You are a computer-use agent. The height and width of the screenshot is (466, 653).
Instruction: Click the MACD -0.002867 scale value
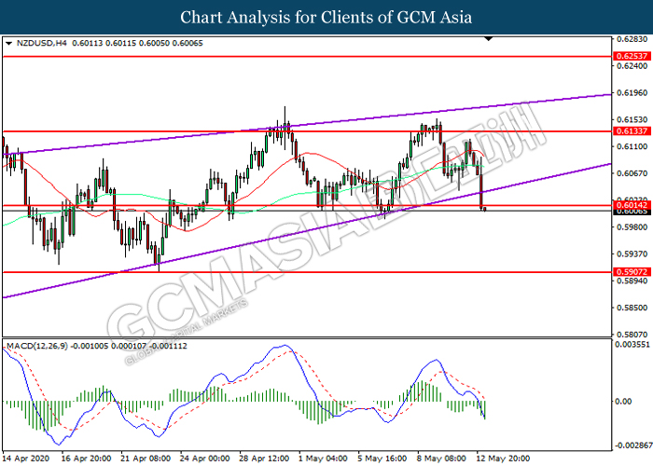[632, 445]
